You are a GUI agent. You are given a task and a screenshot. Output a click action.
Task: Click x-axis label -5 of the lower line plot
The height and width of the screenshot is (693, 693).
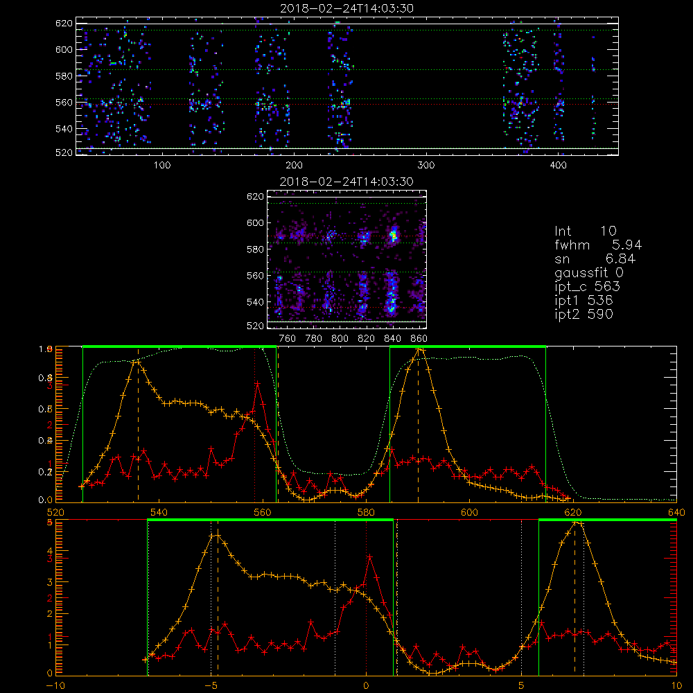coord(211,686)
